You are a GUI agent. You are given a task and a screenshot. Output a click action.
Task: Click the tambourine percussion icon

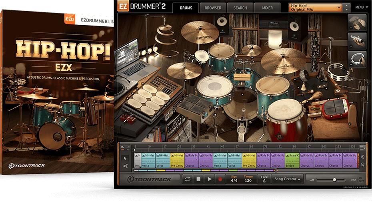357,59
